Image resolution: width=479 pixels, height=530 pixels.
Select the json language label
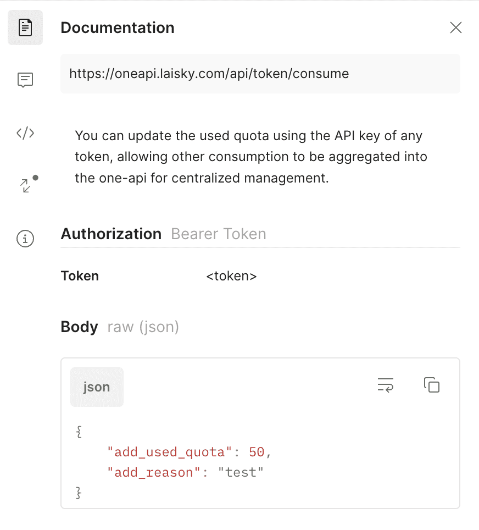97,387
